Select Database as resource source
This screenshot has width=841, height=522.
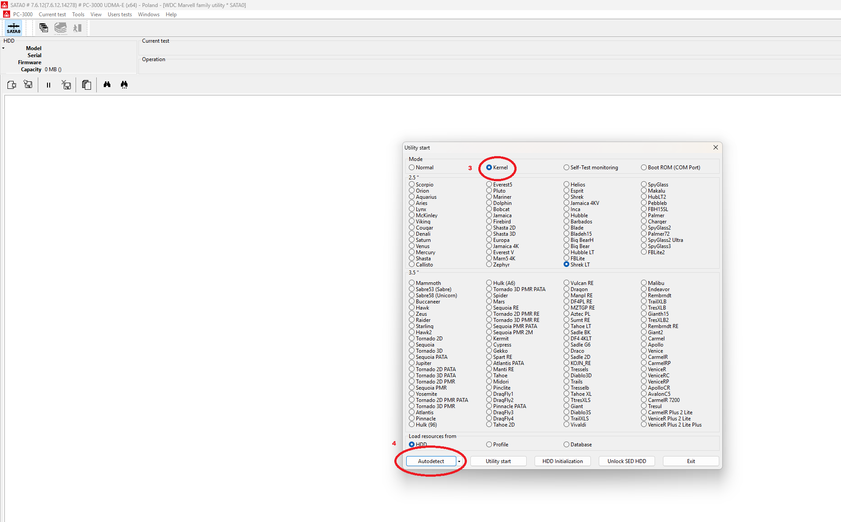566,445
